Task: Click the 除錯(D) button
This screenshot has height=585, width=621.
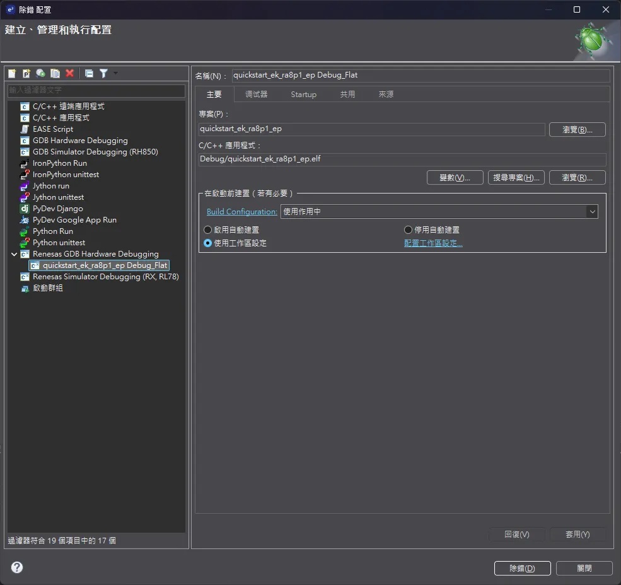Action: [522, 568]
